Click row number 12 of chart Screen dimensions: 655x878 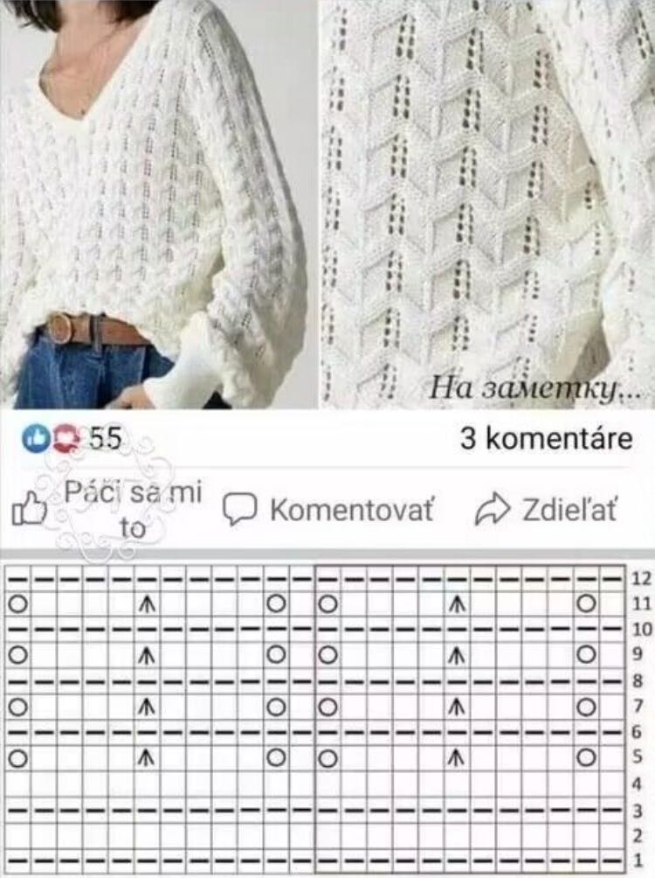tap(642, 578)
